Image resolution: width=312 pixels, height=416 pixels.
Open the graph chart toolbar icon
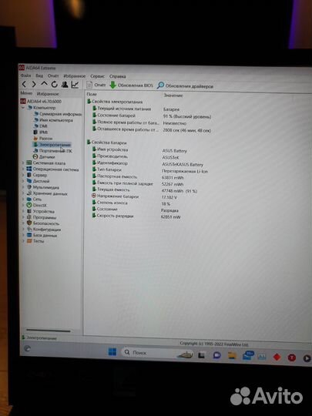point(75,85)
